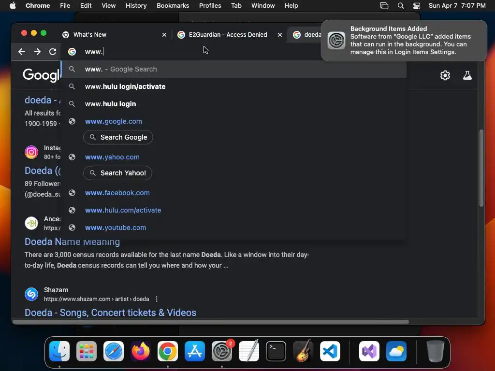Open the Weather app in the Dock
495x371 pixels.
pos(396,351)
